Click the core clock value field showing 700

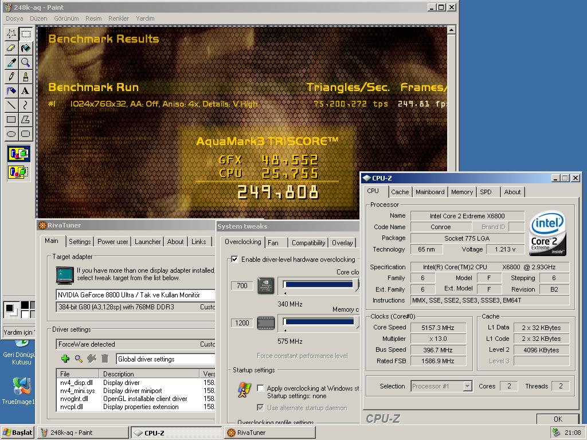[x=242, y=286]
